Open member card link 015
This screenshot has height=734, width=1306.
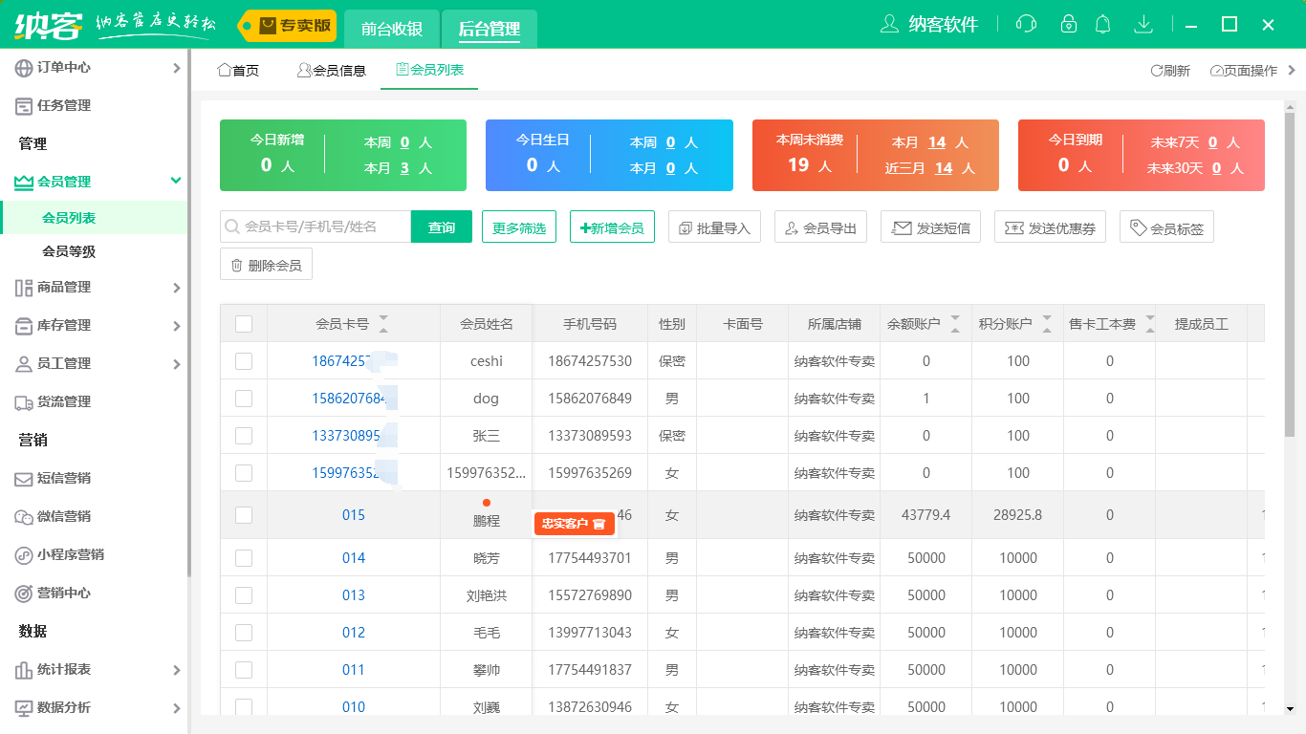(x=354, y=514)
